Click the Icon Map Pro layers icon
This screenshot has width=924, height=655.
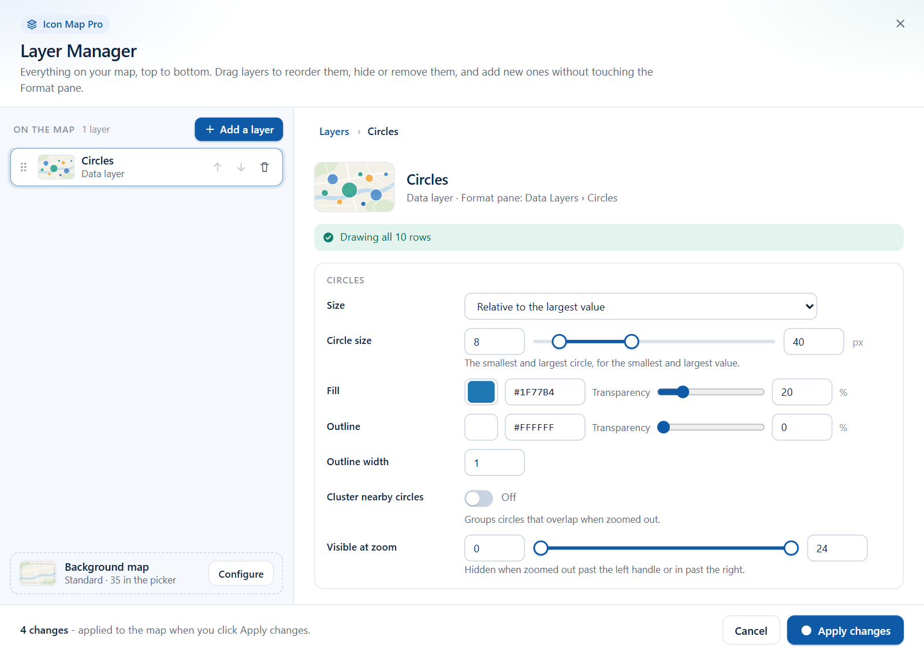[x=32, y=24]
